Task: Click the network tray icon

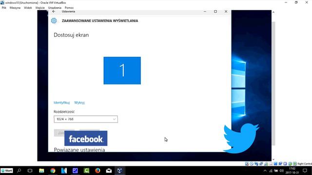Action: (x=271, y=171)
